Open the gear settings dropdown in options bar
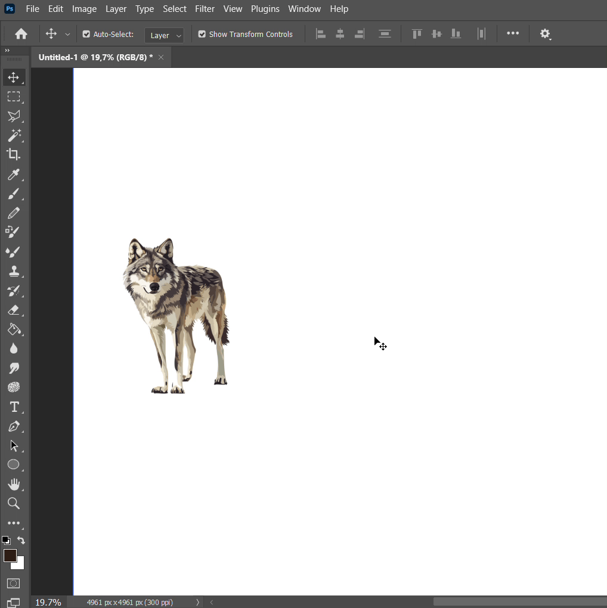The height and width of the screenshot is (608, 607). pos(545,34)
